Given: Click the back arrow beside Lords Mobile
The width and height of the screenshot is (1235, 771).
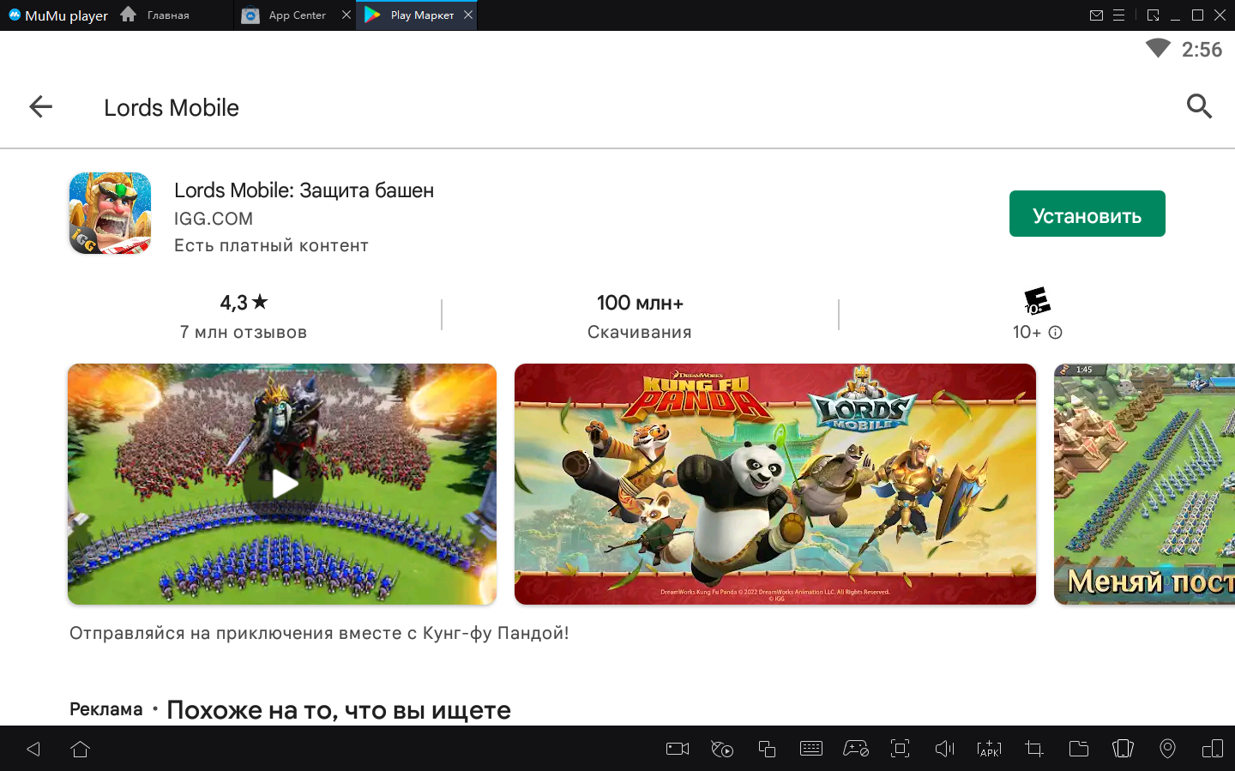Looking at the screenshot, I should pos(40,106).
